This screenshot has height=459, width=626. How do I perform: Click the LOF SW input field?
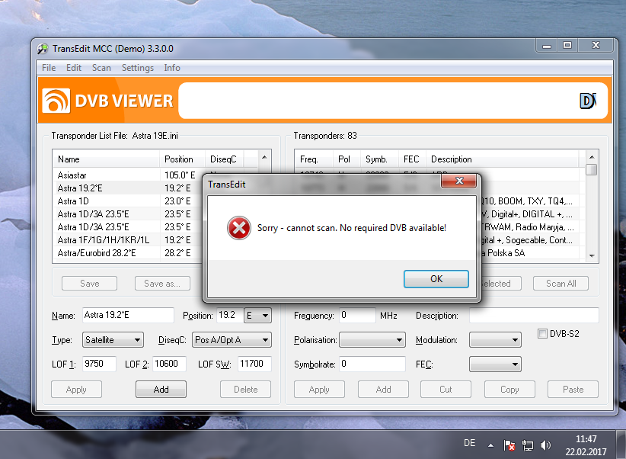click(254, 364)
